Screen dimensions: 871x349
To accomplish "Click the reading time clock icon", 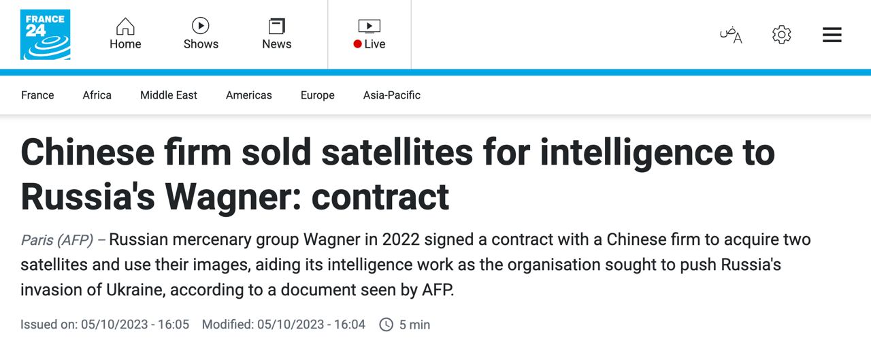I will pos(386,325).
